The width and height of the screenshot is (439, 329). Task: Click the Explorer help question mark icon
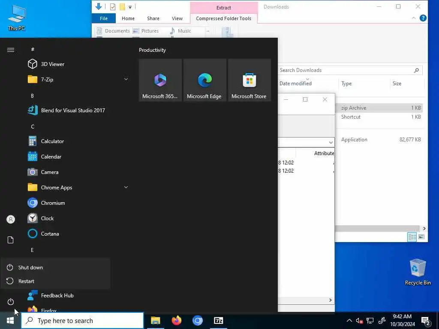point(423,18)
